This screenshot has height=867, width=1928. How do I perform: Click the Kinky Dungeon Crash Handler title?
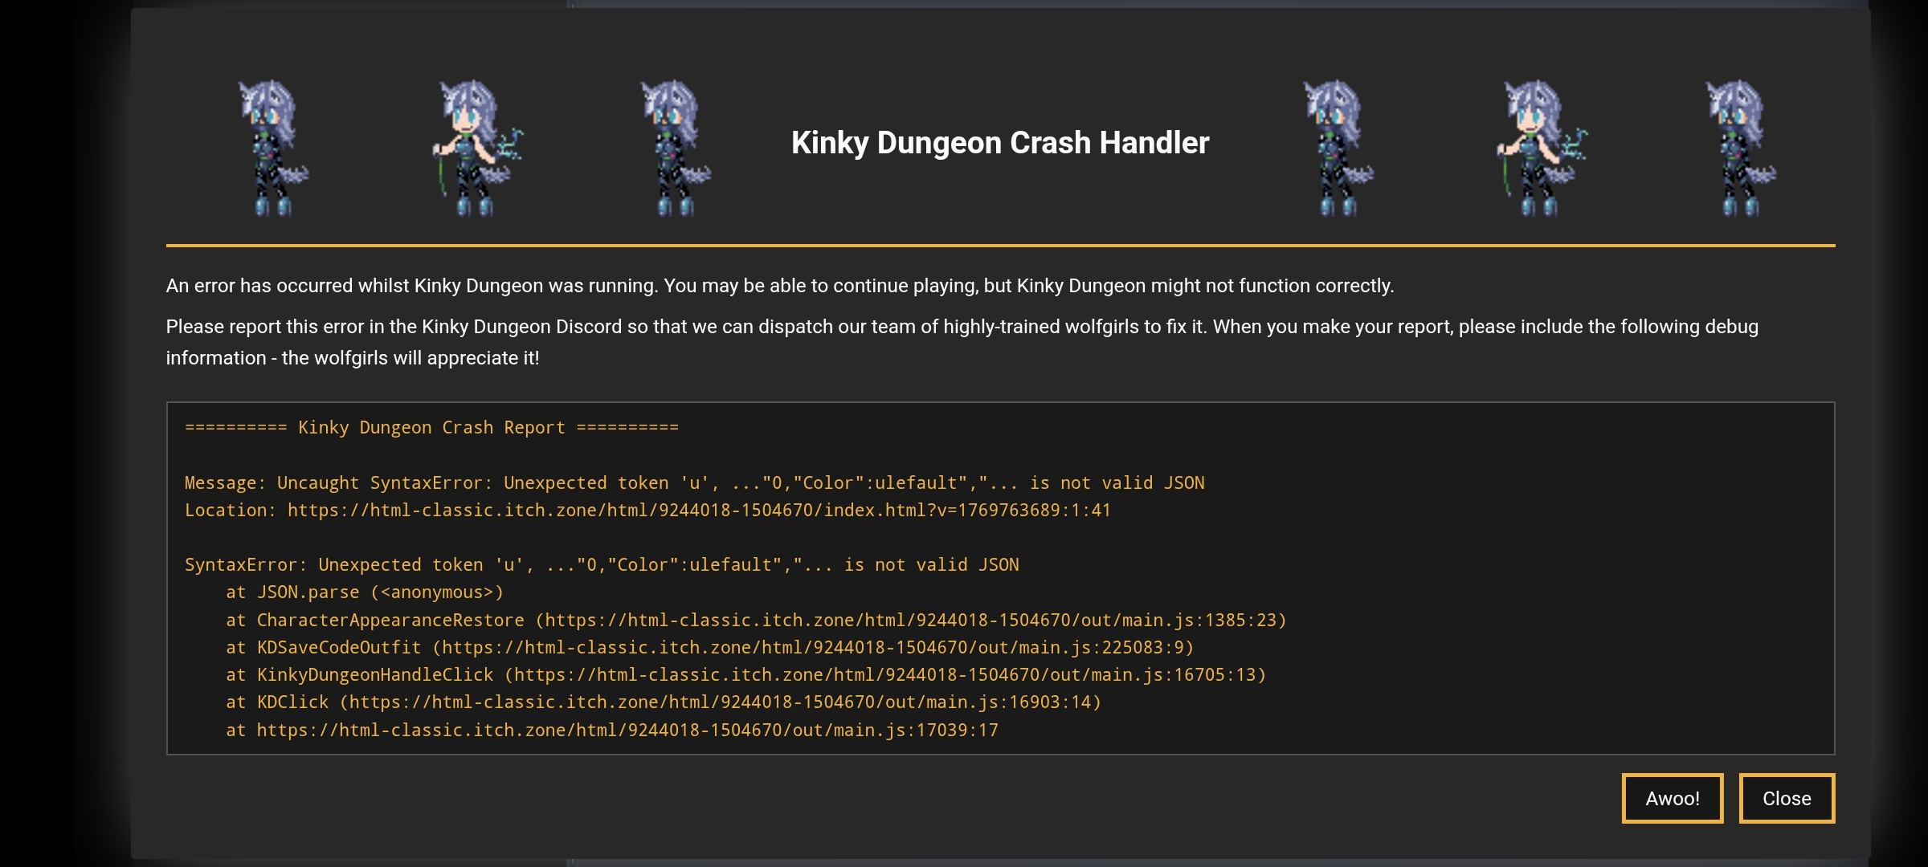[x=999, y=143]
